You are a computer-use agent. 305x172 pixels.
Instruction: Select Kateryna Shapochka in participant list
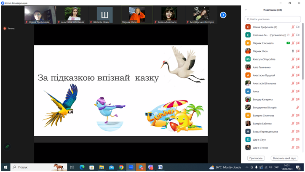pyautogui.click(x=265, y=59)
